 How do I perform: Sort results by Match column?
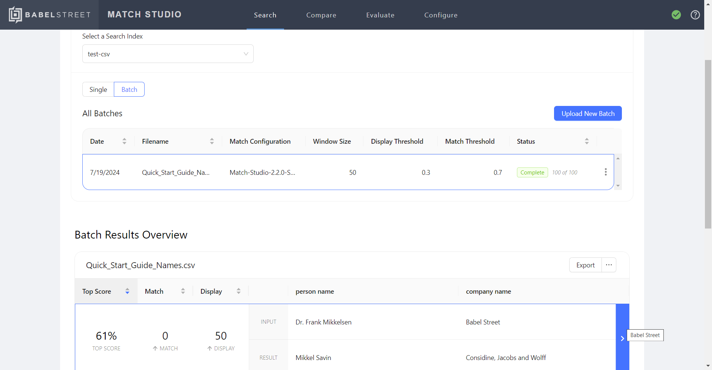coord(183,291)
